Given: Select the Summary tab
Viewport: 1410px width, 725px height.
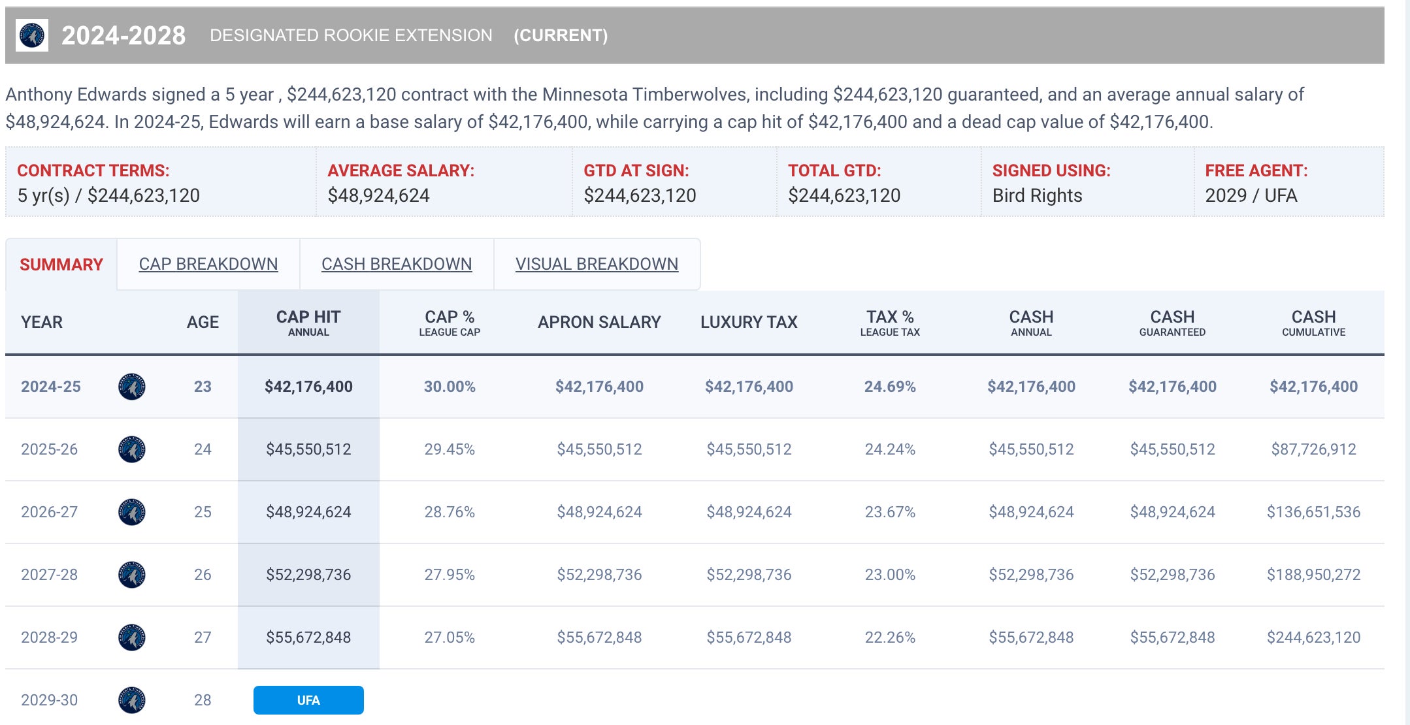Looking at the screenshot, I should (61, 265).
